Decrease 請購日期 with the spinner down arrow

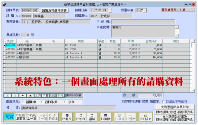[110, 11]
